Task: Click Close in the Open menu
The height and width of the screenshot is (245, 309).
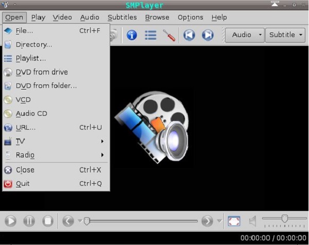Action: click(x=56, y=170)
